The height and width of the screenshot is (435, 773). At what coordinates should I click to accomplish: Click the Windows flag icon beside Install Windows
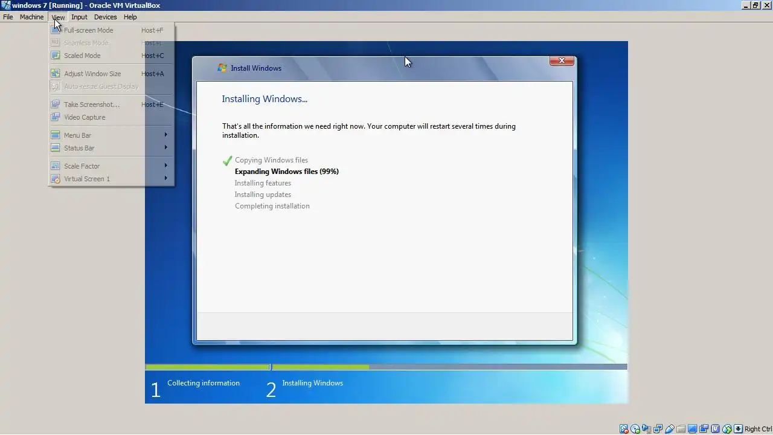click(x=222, y=68)
